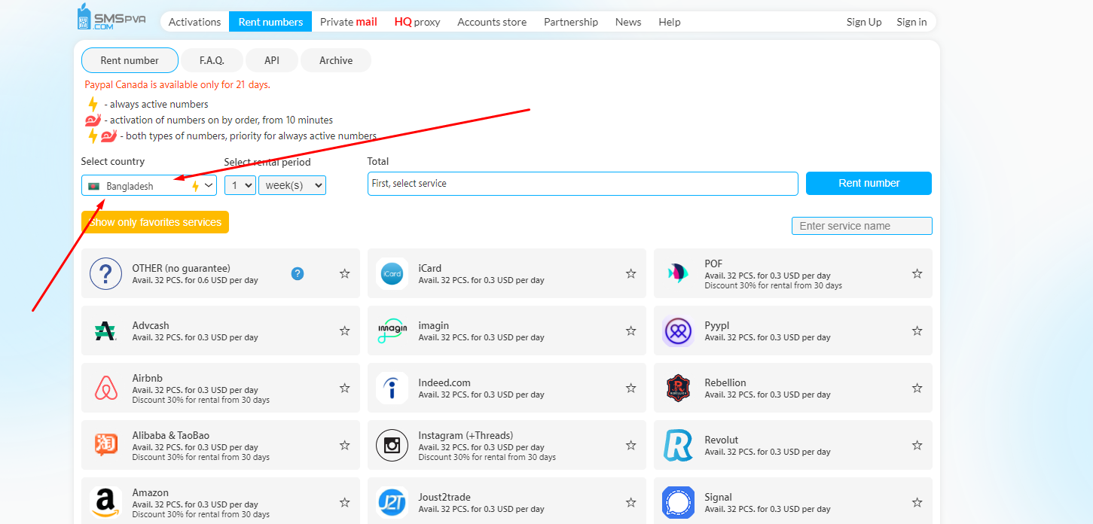
Task: Star the Revolut service
Action: (917, 445)
